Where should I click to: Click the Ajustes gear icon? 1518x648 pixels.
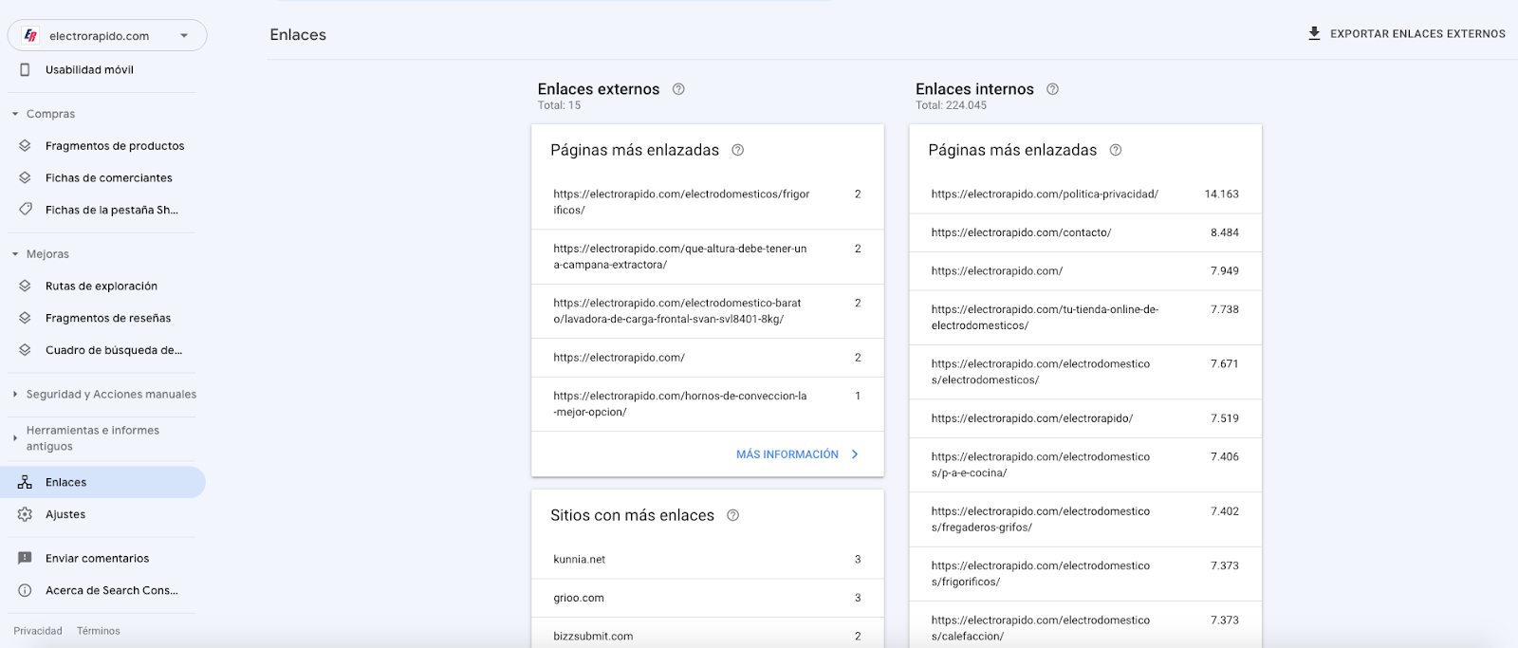coord(25,514)
